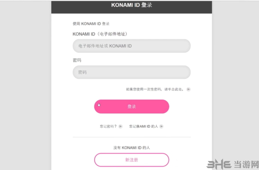Viewport: 259px width, 170px height.
Task: Click the pink 登录 button
Action: point(131,106)
